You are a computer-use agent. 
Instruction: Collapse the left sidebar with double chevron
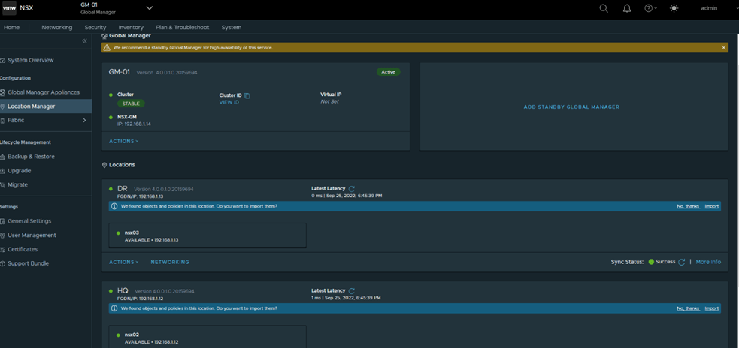[84, 41]
